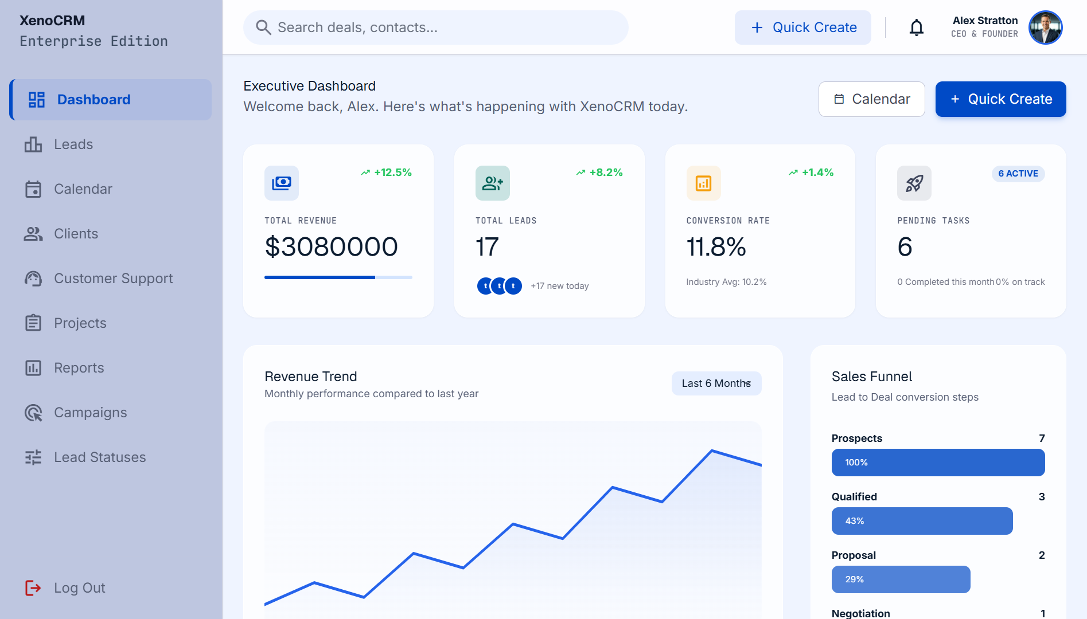1087x619 pixels.
Task: Click the Customer Support headset icon
Action: click(33, 279)
